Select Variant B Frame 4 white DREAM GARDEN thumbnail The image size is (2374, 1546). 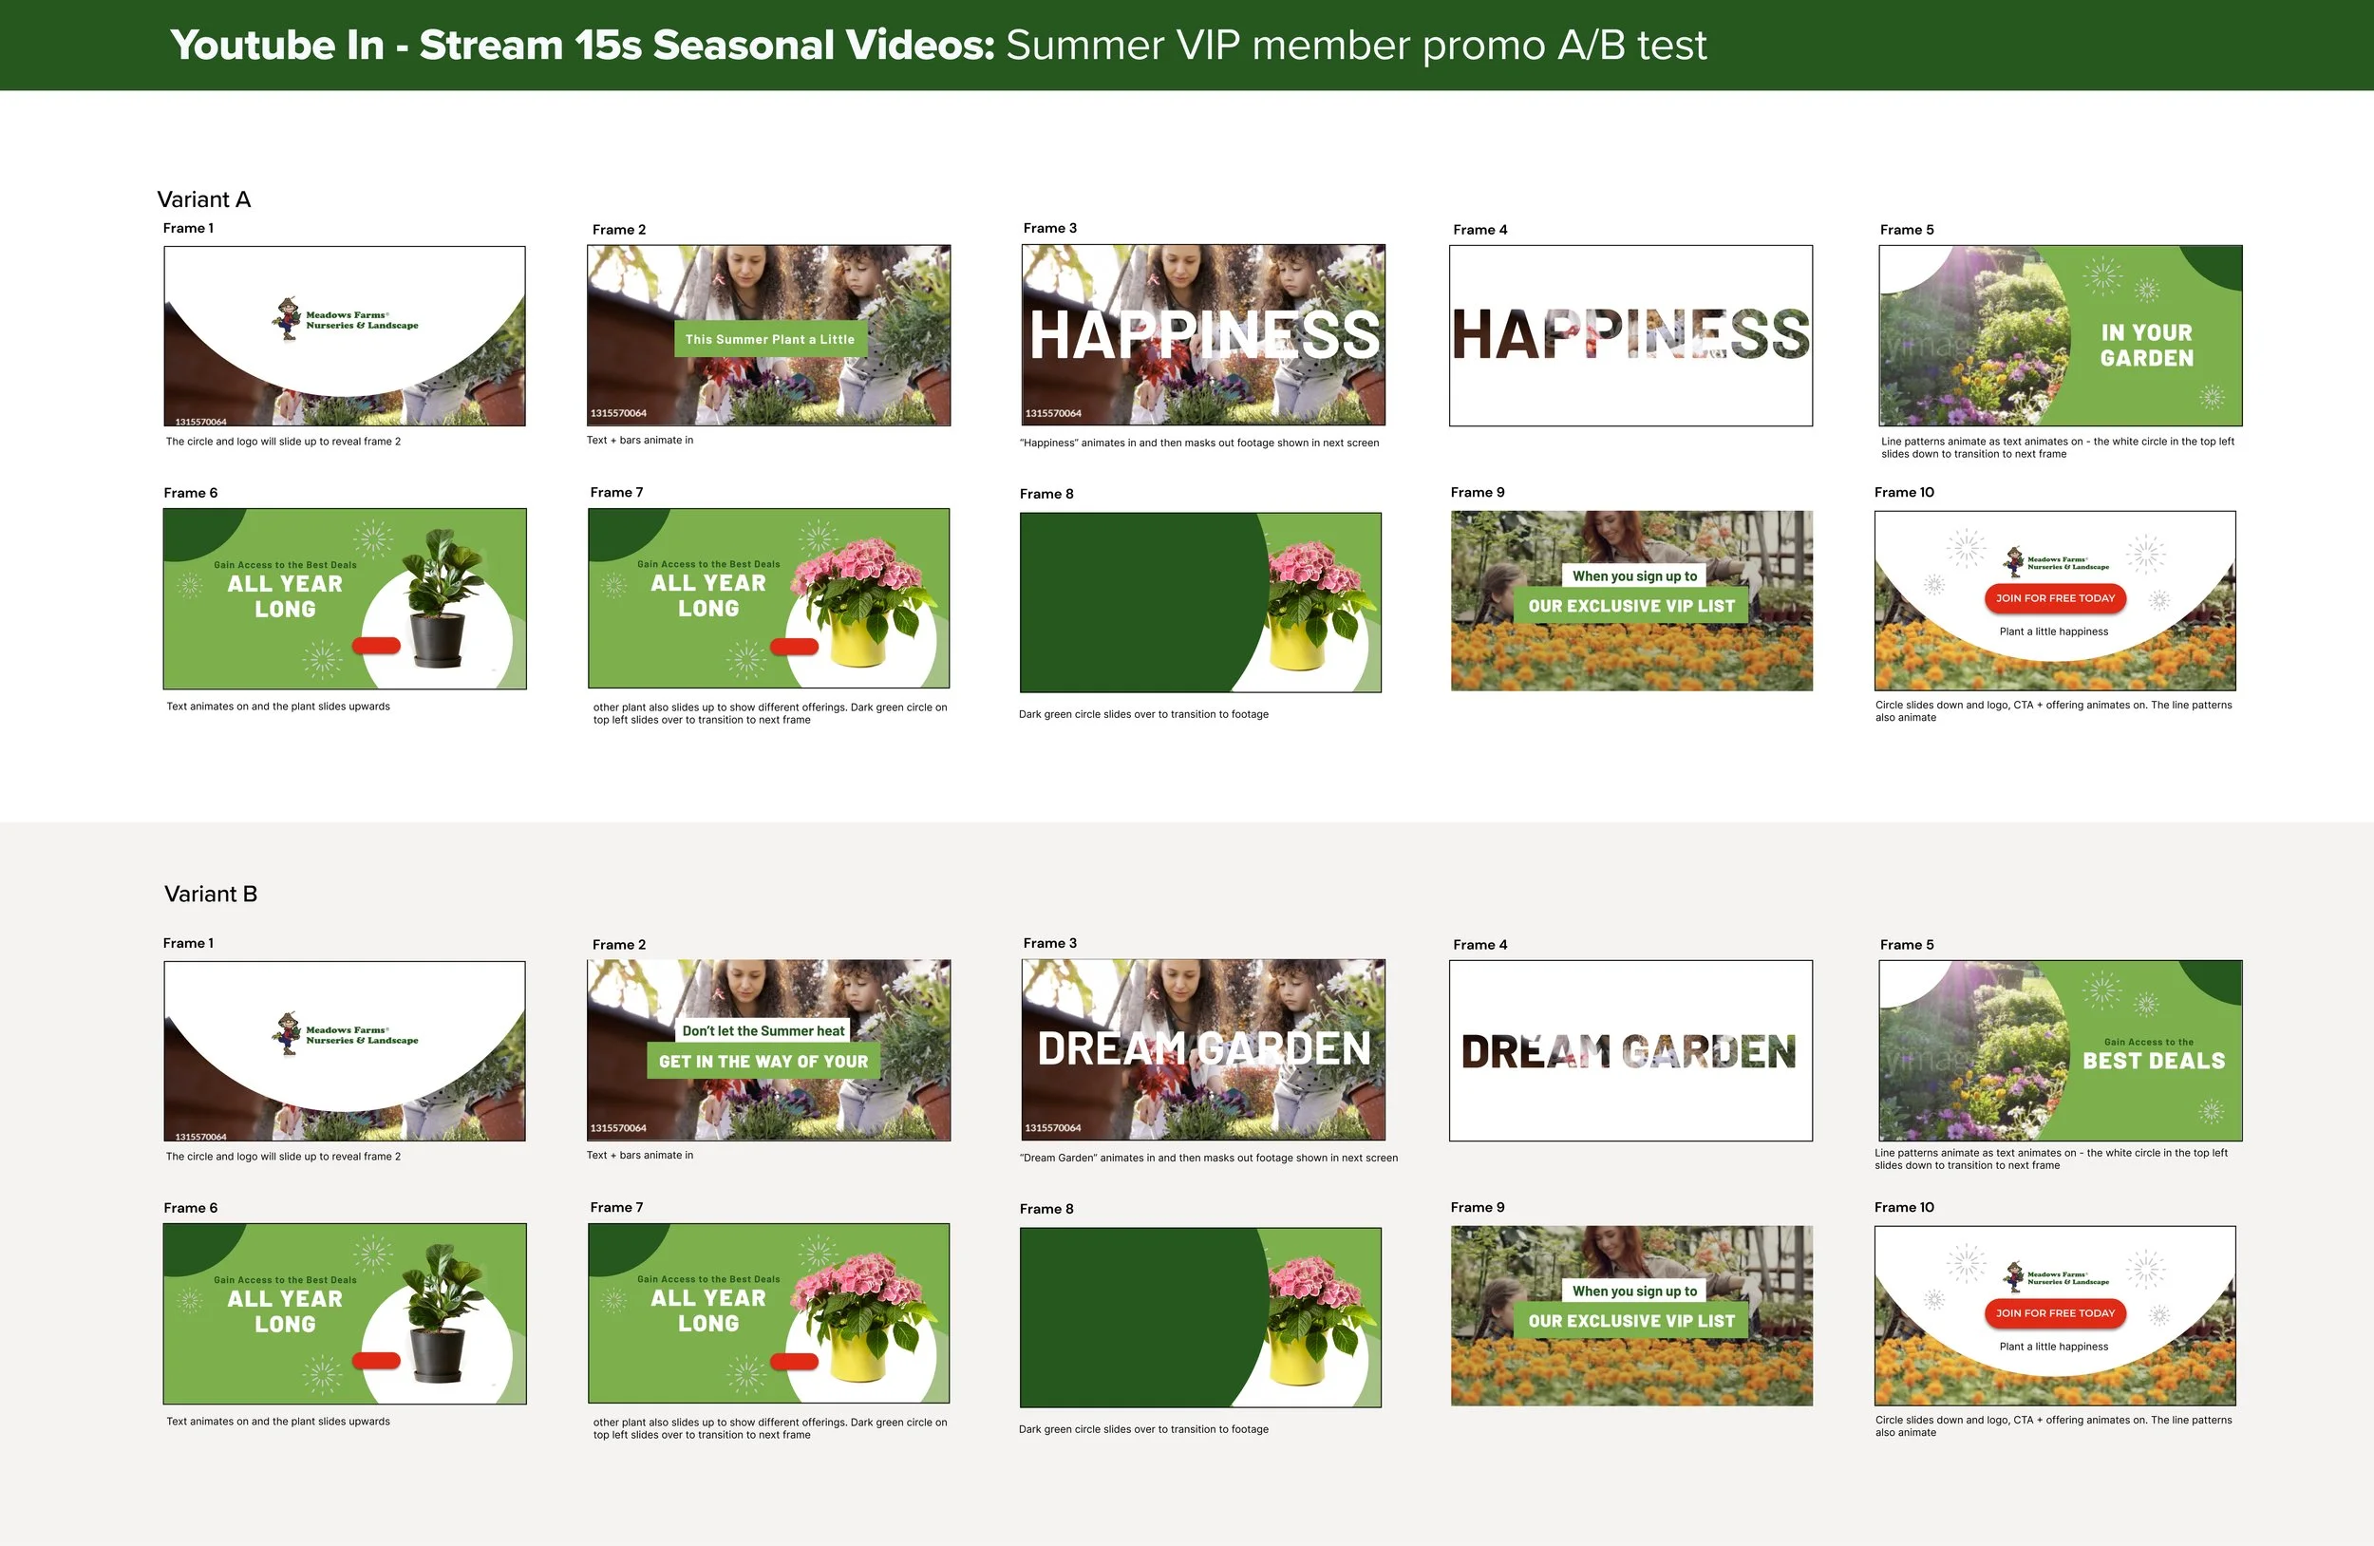click(1630, 1050)
